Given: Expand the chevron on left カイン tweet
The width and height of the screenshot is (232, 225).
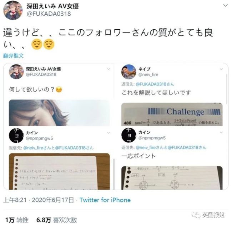Looking at the screenshot, I should pos(109,133).
